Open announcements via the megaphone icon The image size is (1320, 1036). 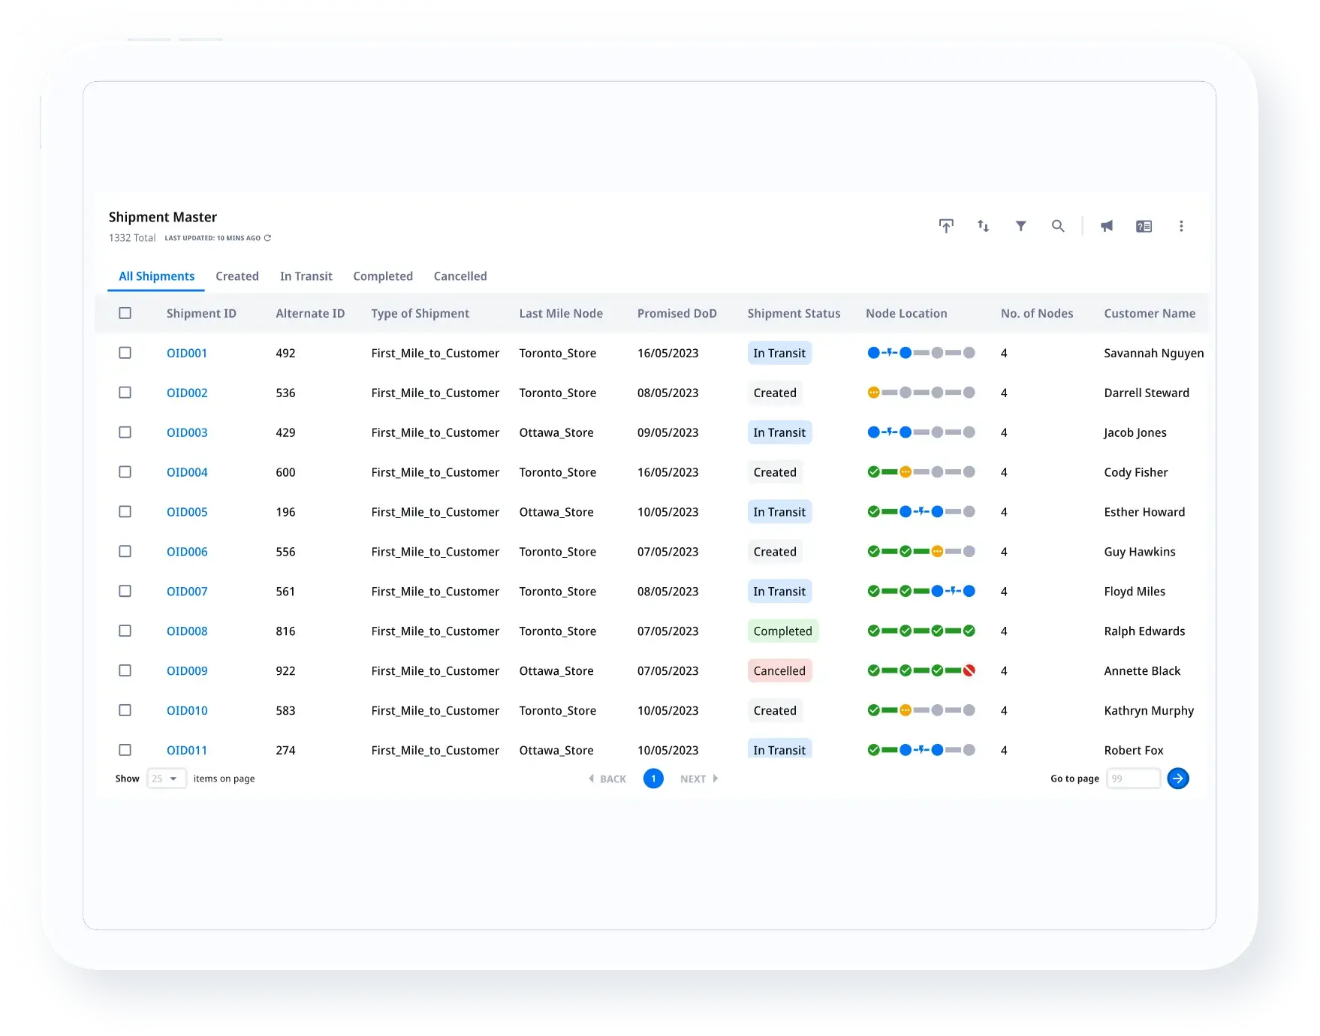point(1107,226)
